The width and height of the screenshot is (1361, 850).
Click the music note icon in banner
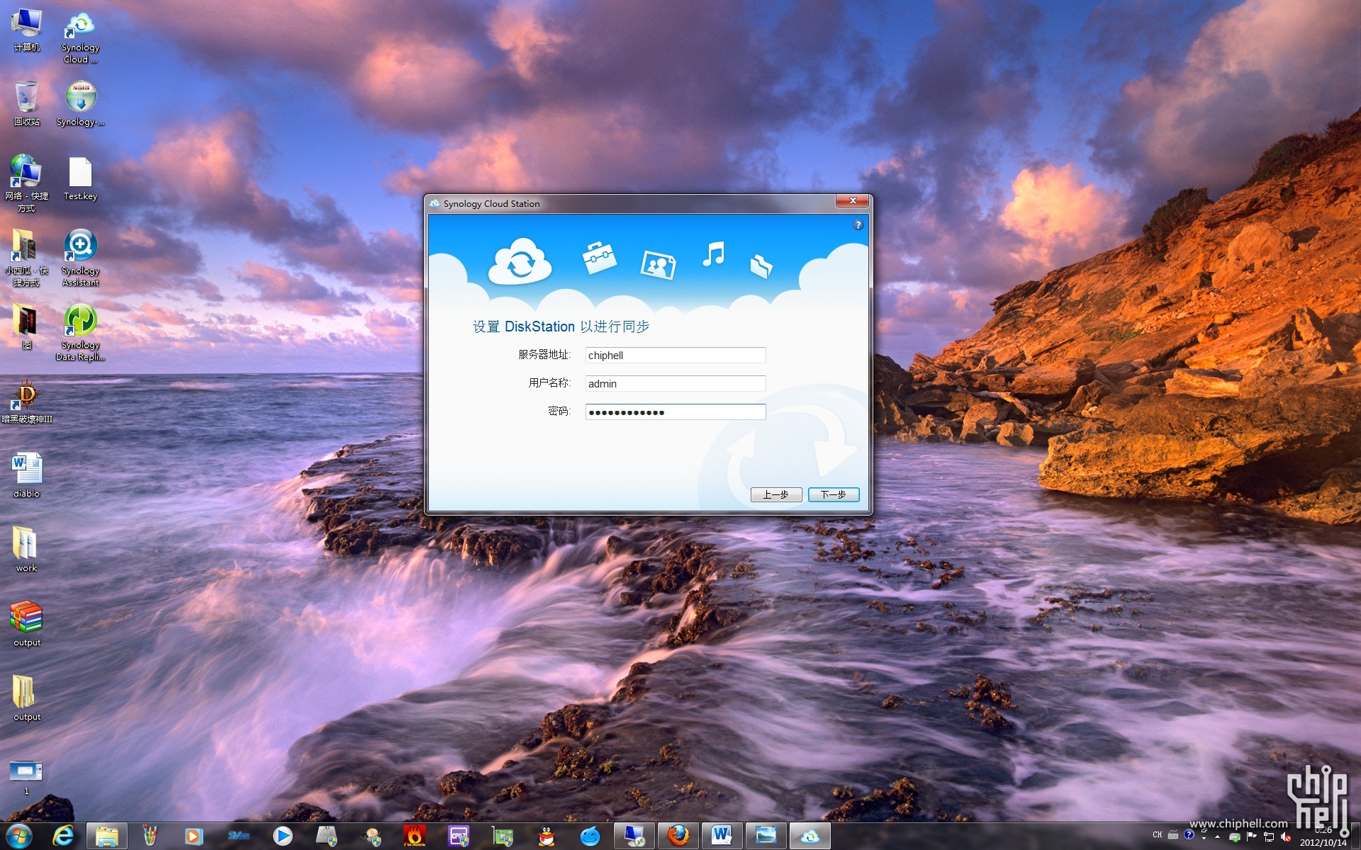point(714,254)
